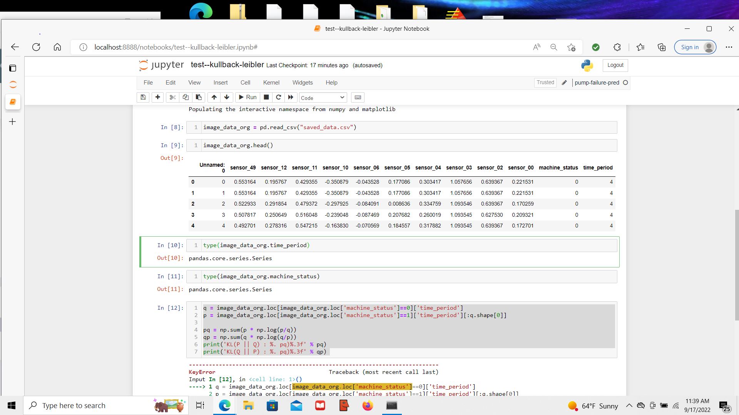Open the Cell menu
This screenshot has height=415, width=739.
click(x=245, y=83)
